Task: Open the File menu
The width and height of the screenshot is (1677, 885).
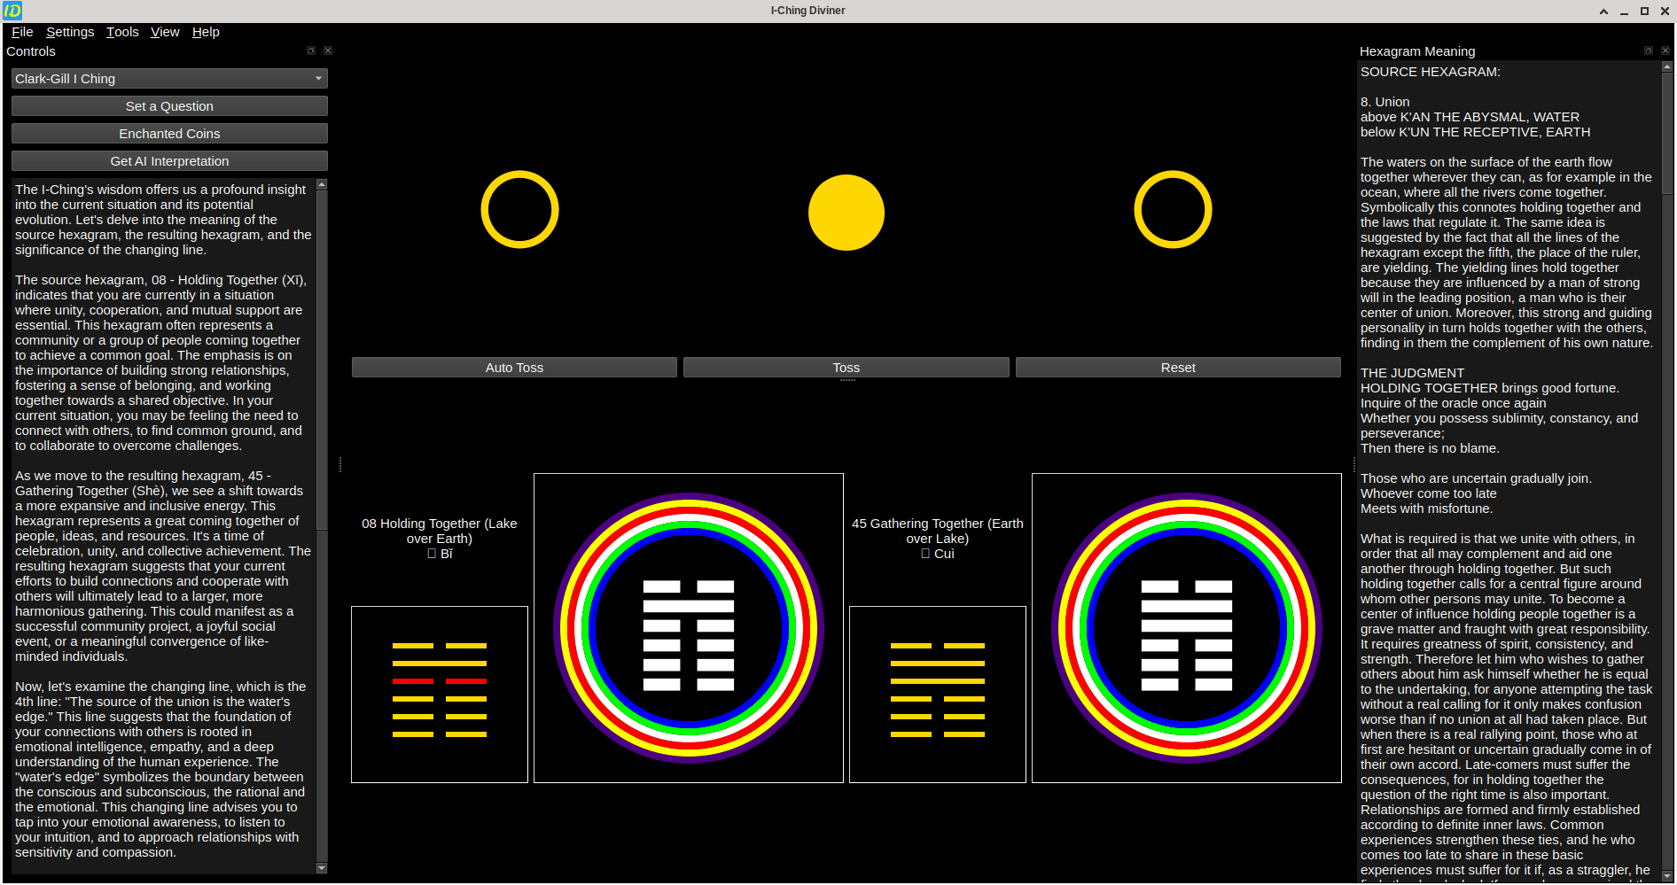Action: (x=22, y=32)
